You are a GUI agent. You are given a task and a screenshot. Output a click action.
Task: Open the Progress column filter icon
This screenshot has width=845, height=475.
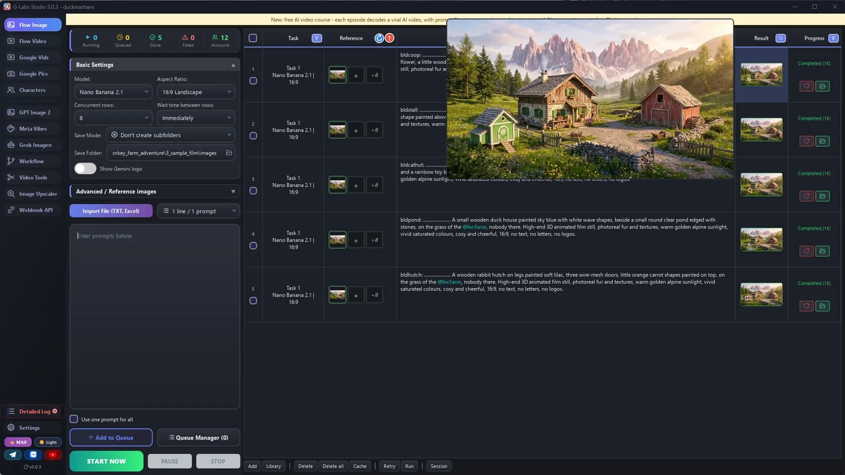(833, 38)
